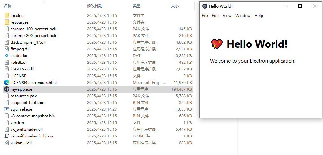The width and height of the screenshot is (323, 155).
Task: Minimize the Hello World window
Action: [x=285, y=6]
